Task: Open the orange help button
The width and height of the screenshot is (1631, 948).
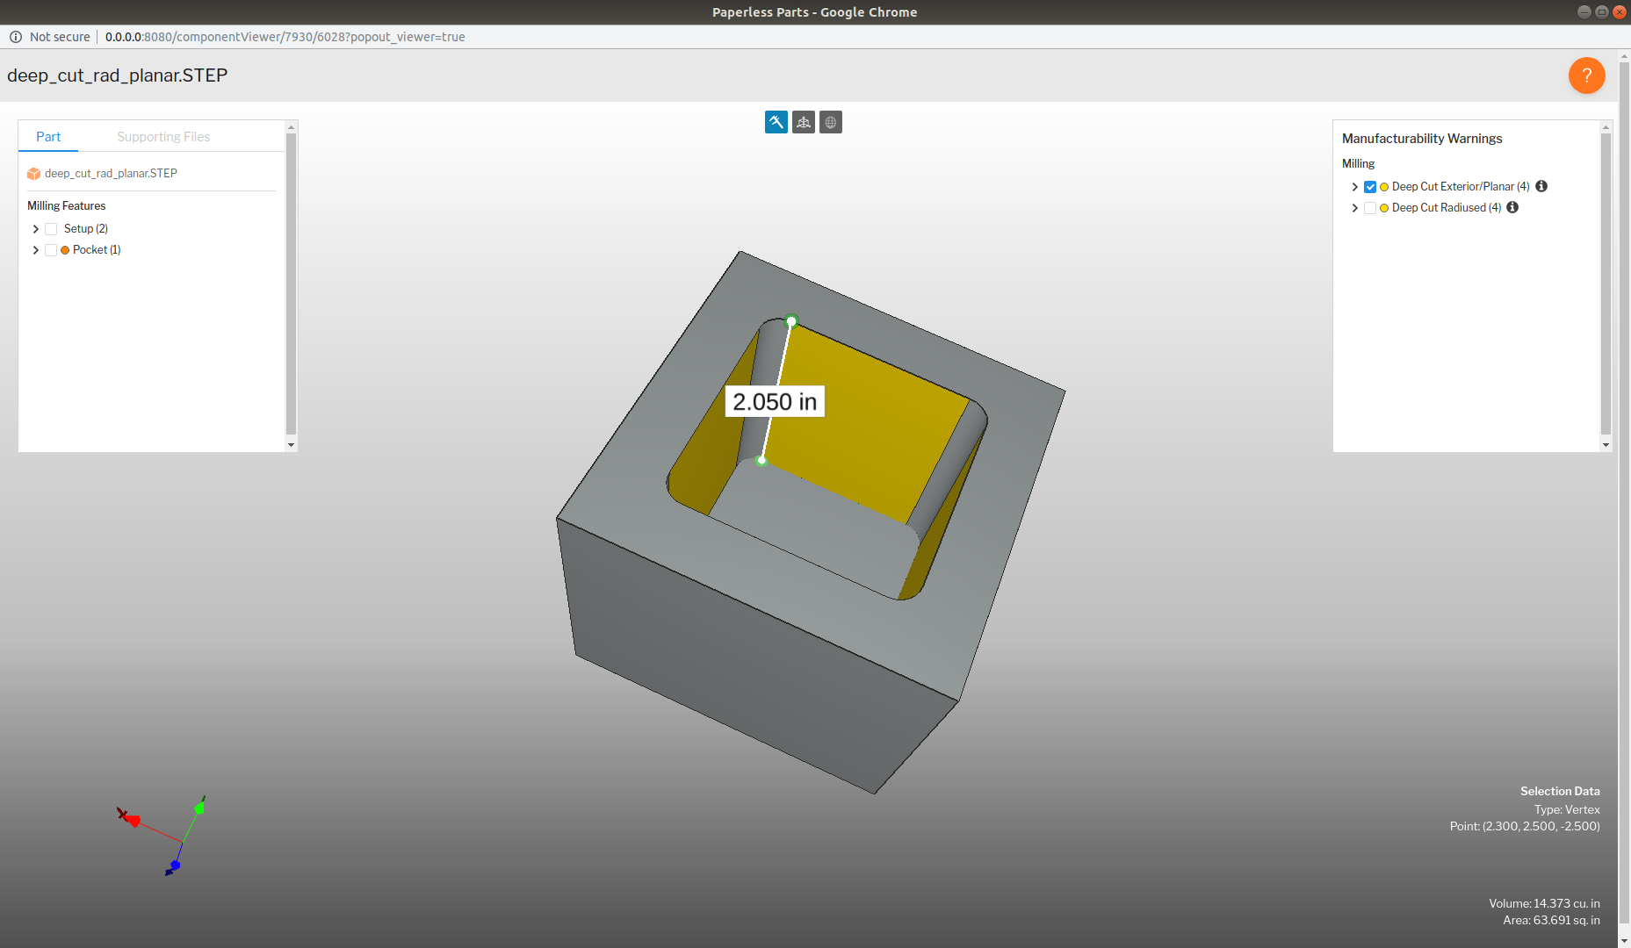Action: [1586, 75]
